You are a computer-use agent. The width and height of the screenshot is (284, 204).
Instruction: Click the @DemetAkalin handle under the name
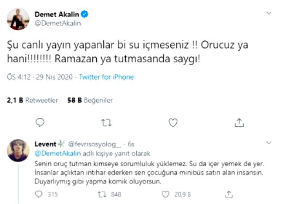point(58,24)
